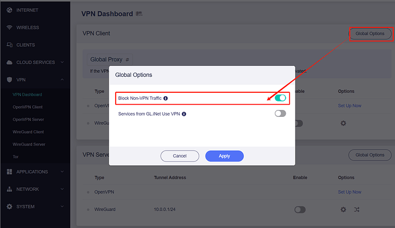Click Set Up Now for OpenVPN server
This screenshot has height=228, width=395.
click(x=349, y=192)
